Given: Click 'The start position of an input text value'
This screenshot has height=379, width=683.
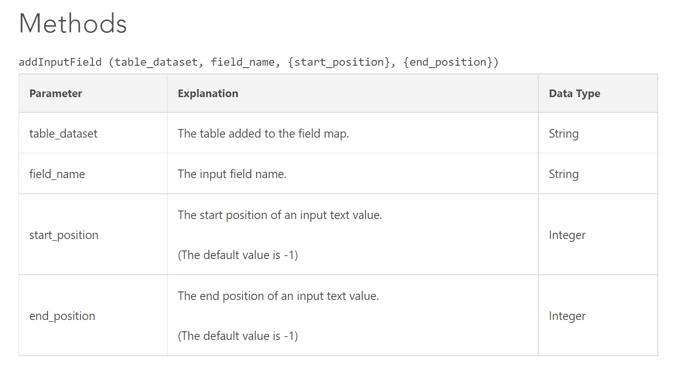Looking at the screenshot, I should (x=280, y=215).
